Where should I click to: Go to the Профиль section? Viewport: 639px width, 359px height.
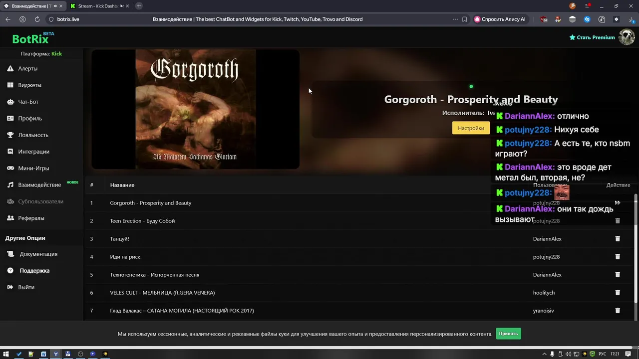[x=30, y=119]
